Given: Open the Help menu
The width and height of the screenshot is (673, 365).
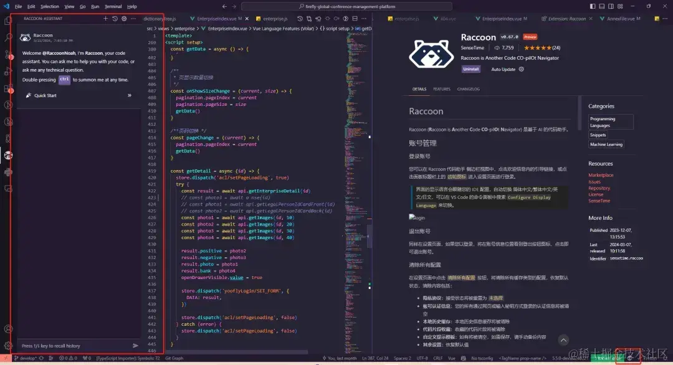Looking at the screenshot, I should click(131, 6).
